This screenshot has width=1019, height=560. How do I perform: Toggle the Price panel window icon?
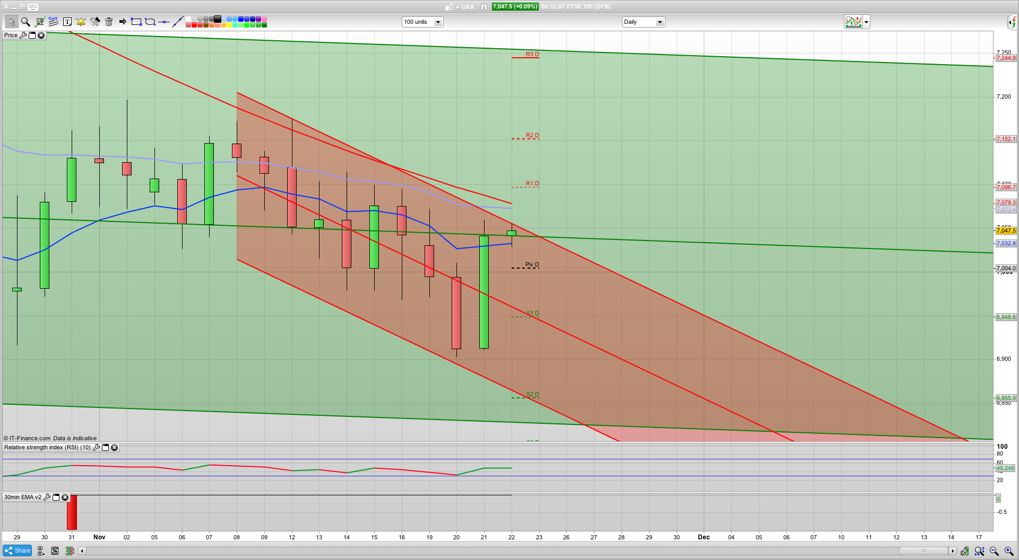(32, 35)
